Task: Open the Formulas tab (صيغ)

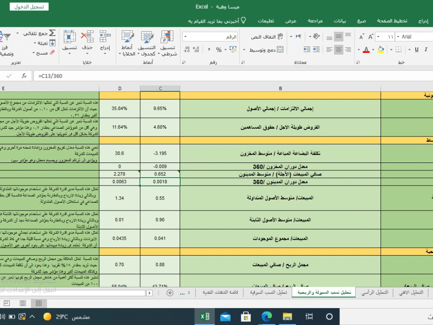Action: [362, 21]
